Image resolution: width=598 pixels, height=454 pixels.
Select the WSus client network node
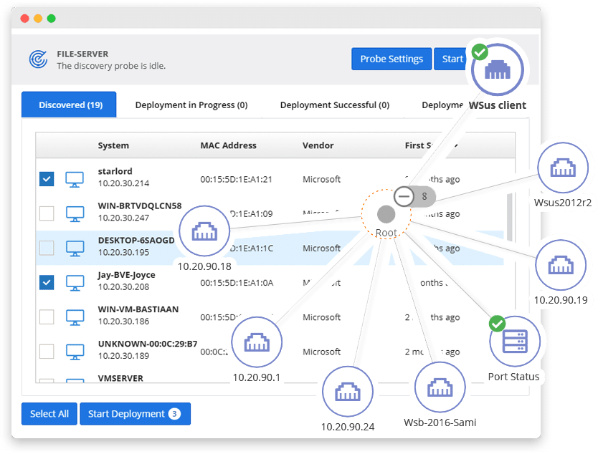pos(498,69)
